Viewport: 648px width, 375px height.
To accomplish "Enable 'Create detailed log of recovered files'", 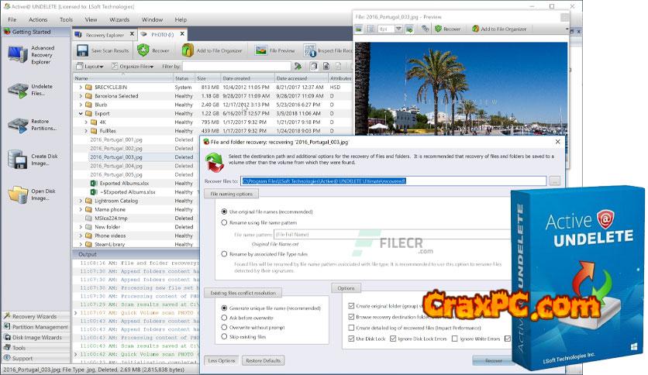I will click(x=353, y=328).
